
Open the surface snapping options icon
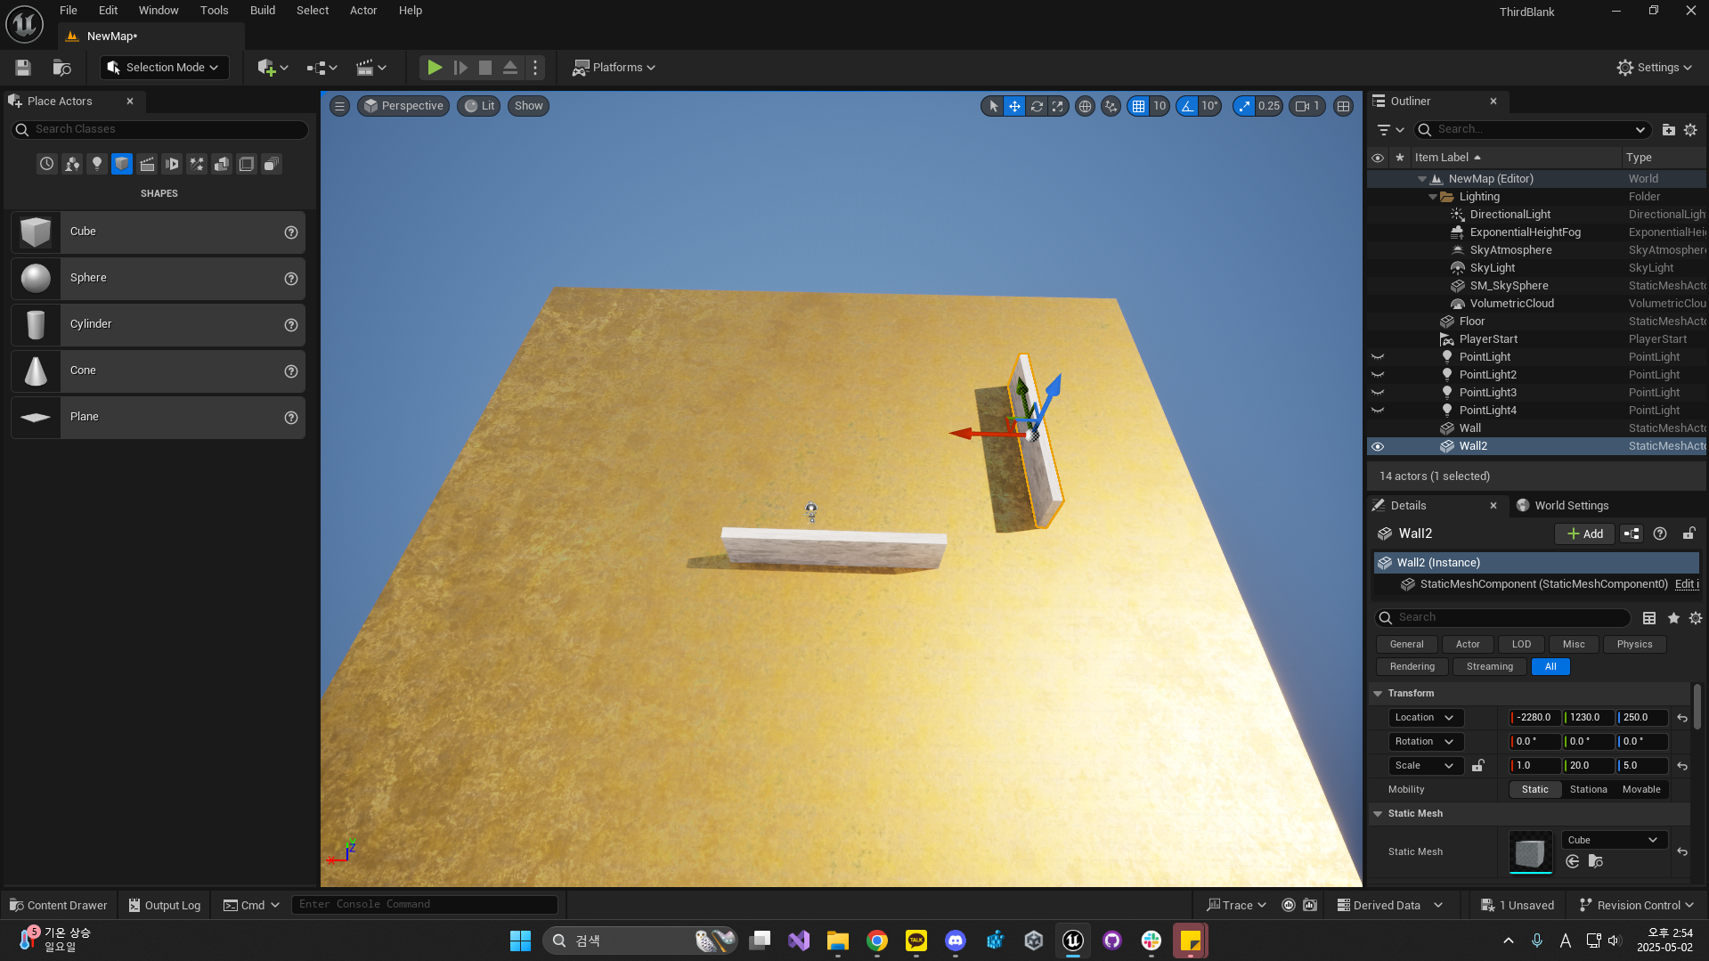(1111, 106)
